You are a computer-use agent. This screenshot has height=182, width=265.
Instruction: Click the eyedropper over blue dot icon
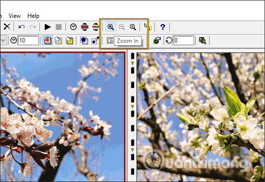click(x=95, y=40)
